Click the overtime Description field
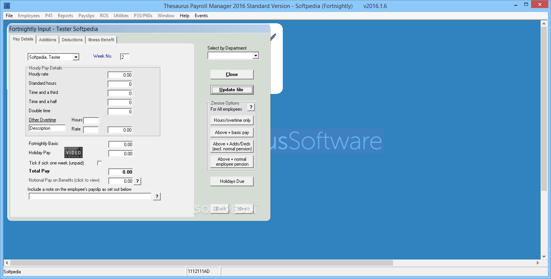Image resolution: width=551 pixels, height=279 pixels. pyautogui.click(x=47, y=128)
